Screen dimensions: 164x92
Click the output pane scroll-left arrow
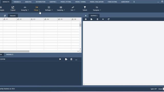[84, 84]
